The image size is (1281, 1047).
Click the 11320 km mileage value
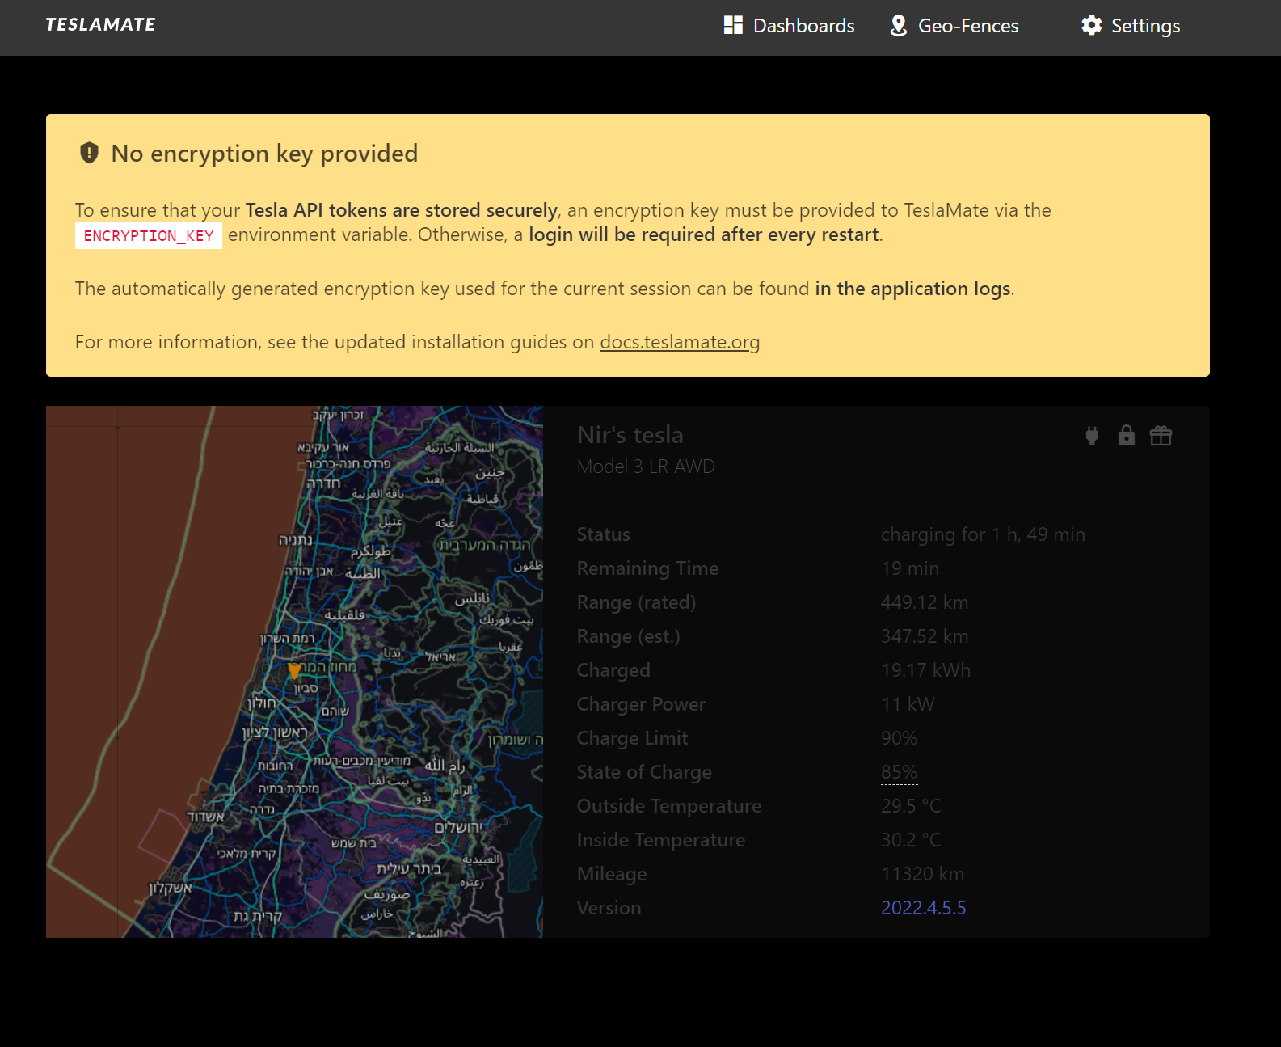(923, 874)
